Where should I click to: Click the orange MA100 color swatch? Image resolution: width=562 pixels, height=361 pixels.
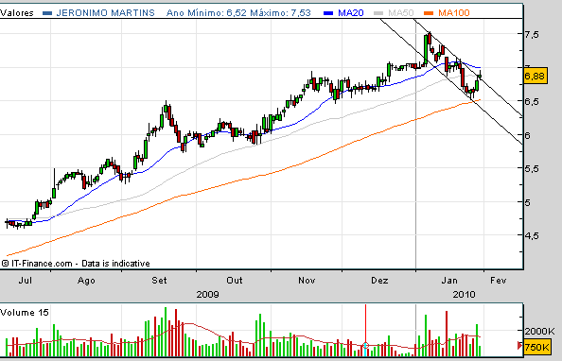[429, 13]
